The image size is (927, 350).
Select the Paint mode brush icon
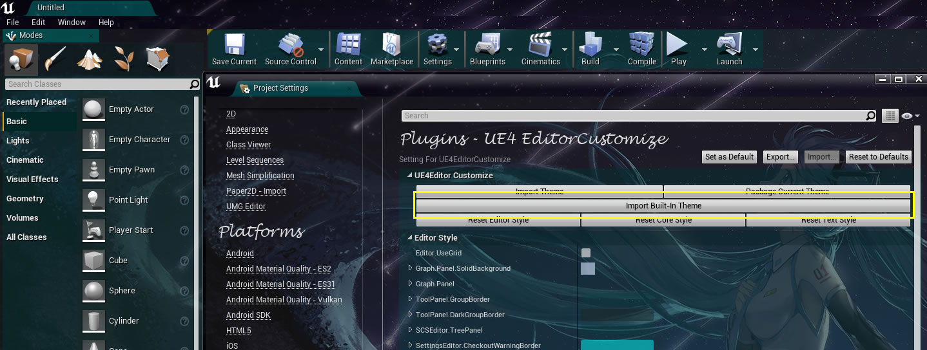pos(56,60)
